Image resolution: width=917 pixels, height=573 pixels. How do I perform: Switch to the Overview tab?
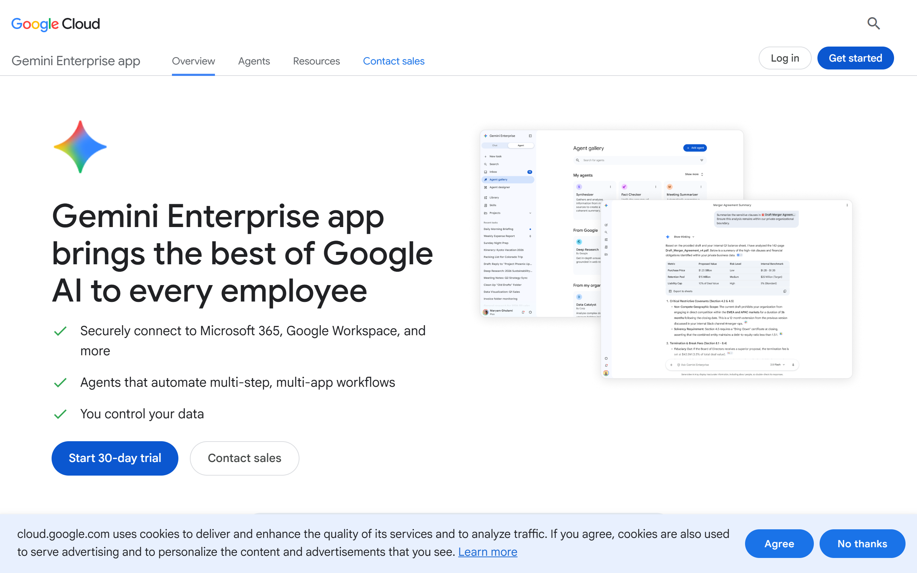193,61
